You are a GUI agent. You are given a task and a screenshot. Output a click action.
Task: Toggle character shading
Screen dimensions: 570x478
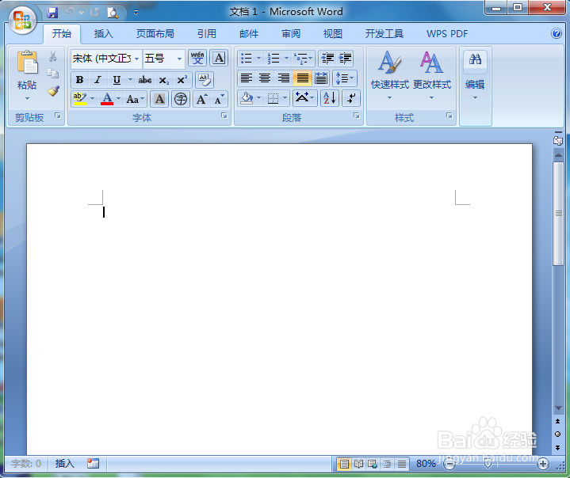[159, 99]
